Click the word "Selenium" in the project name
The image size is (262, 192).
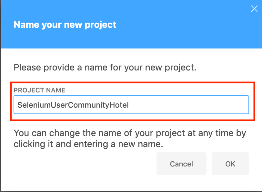pyautogui.click(x=31, y=105)
